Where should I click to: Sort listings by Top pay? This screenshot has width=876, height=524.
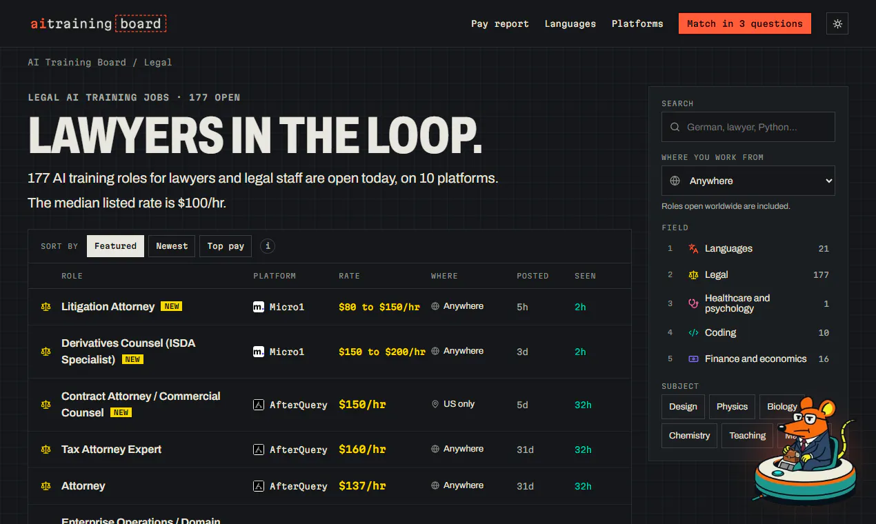point(226,246)
